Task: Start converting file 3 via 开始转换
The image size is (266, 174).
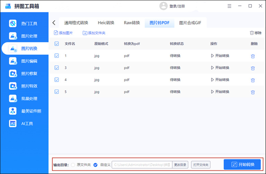Action: point(220,68)
